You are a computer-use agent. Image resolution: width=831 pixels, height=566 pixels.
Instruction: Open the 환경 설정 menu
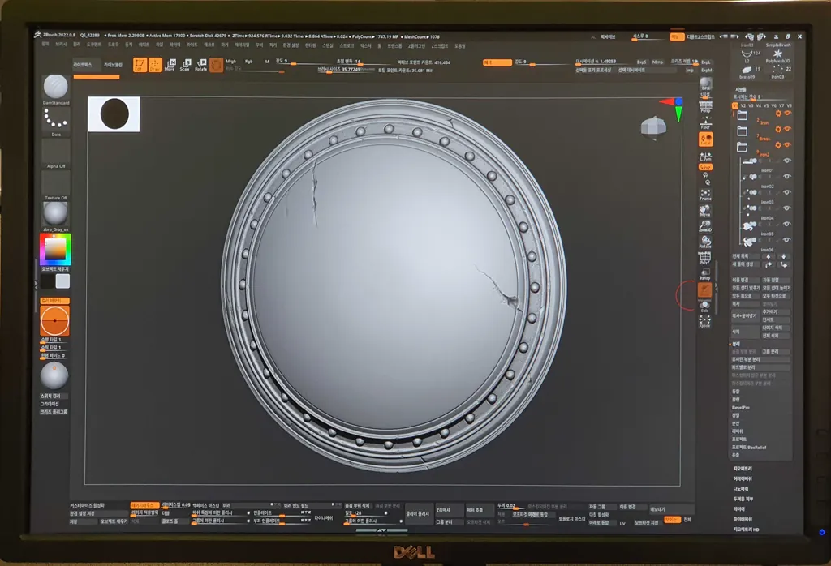tap(291, 45)
